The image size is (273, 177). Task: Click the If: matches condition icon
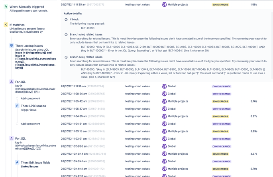[6, 25]
